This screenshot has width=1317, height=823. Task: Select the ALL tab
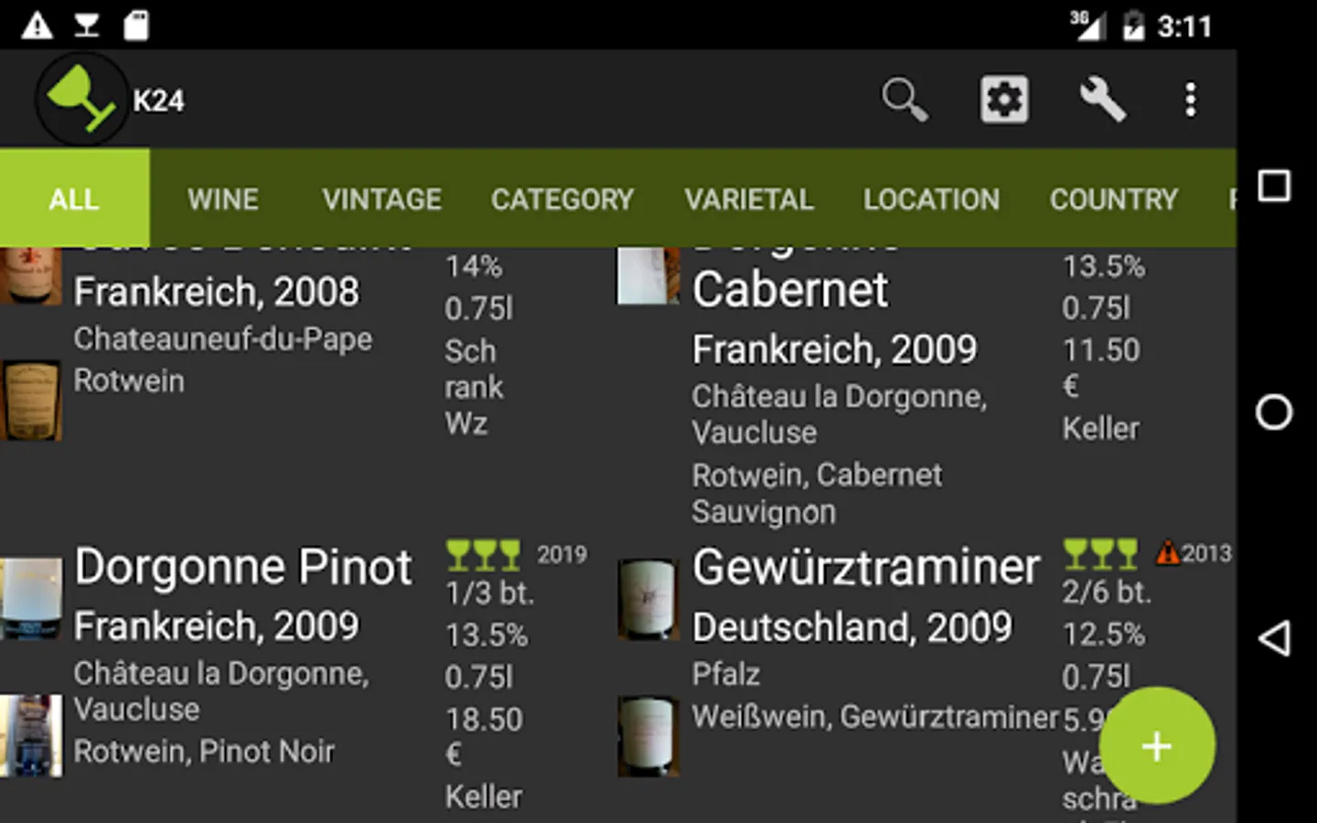point(74,198)
